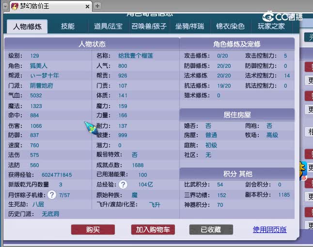Image resolution: width=313 pixels, height=247 pixels.
Task: Click the 1185 副本积分 value
Action: point(284,195)
